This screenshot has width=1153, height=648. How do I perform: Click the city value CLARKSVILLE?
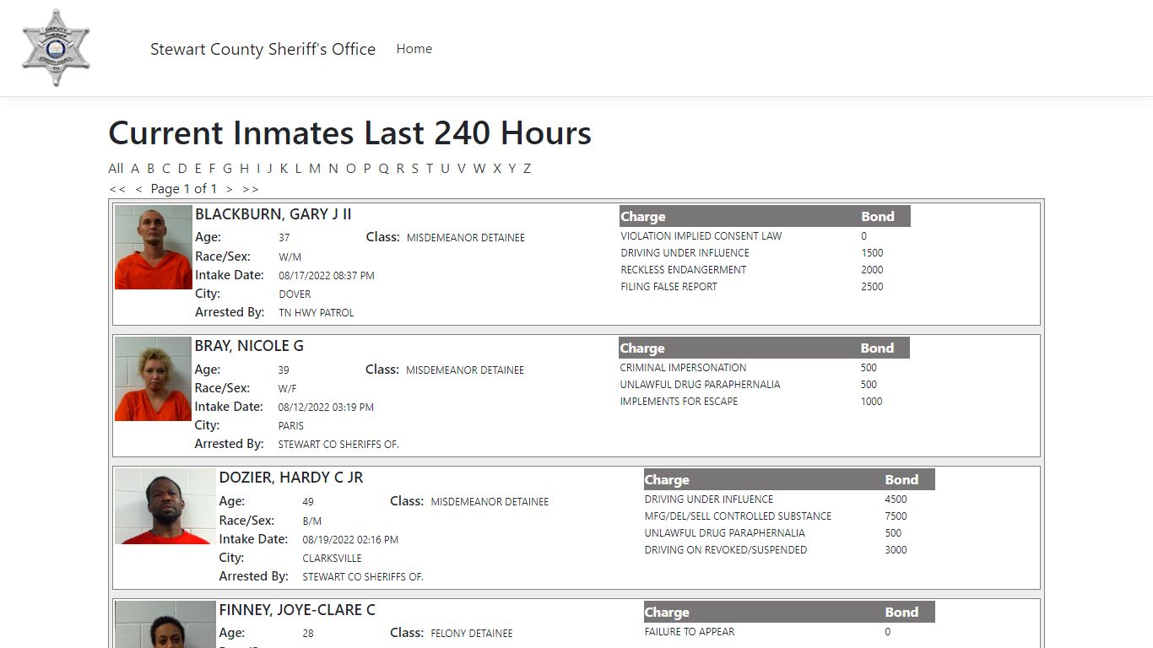tap(332, 559)
